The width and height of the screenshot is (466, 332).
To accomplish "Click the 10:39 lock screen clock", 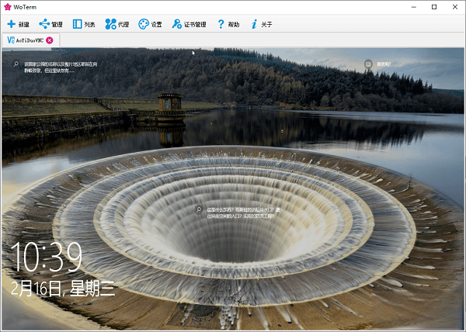I will coord(47,257).
